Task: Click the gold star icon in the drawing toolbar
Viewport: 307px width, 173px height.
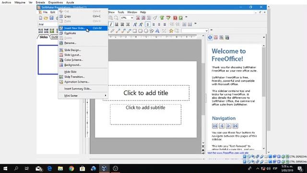Action: click(x=171, y=31)
